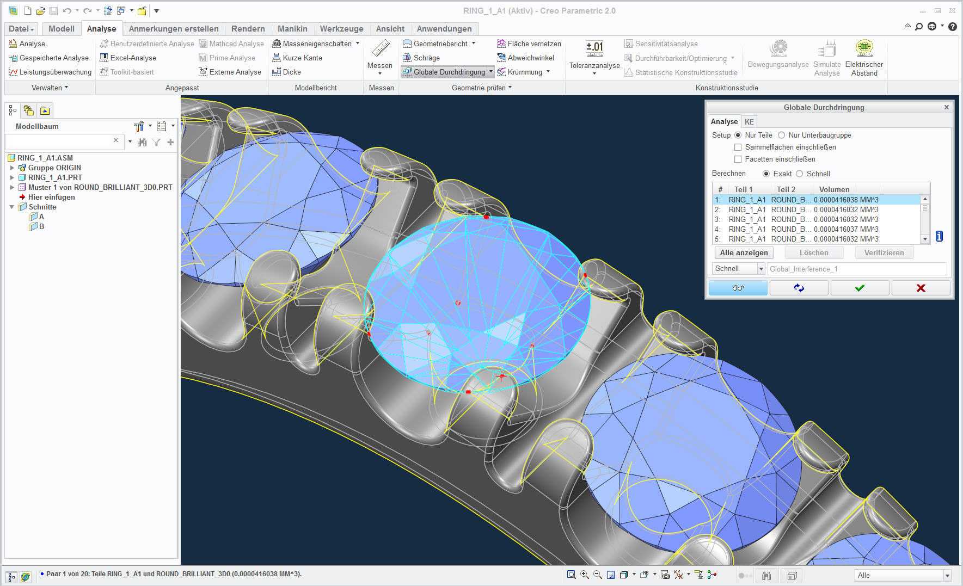Open Gespeicherte Analyse
This screenshot has width=963, height=586.
[48, 58]
